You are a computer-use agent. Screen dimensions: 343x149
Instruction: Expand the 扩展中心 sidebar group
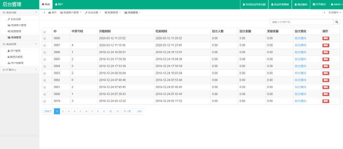(x=20, y=70)
